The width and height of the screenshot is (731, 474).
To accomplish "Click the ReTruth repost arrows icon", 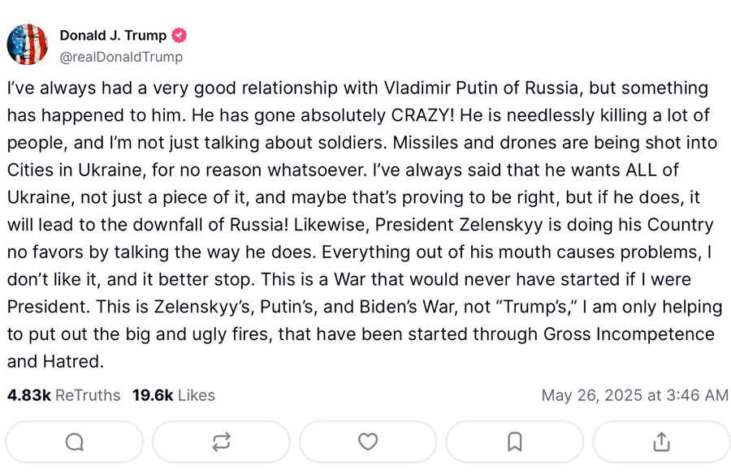I will [x=221, y=442].
